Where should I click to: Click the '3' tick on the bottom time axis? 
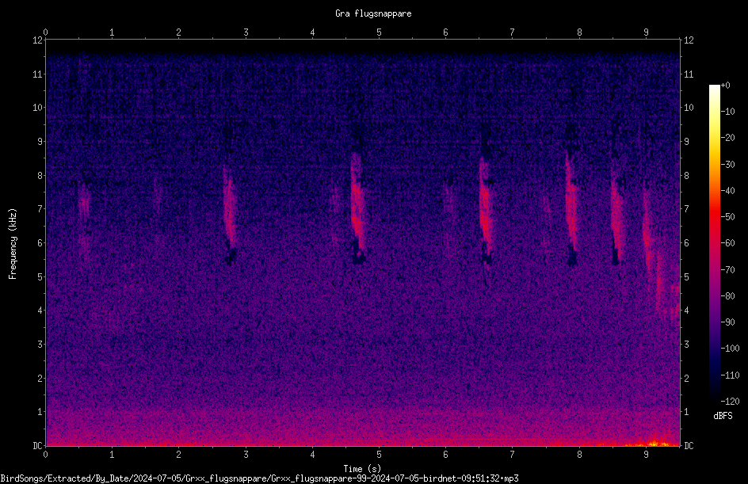click(x=246, y=455)
